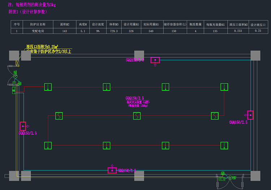Pick the center S-shaped symbol in middle row

click(137, 116)
